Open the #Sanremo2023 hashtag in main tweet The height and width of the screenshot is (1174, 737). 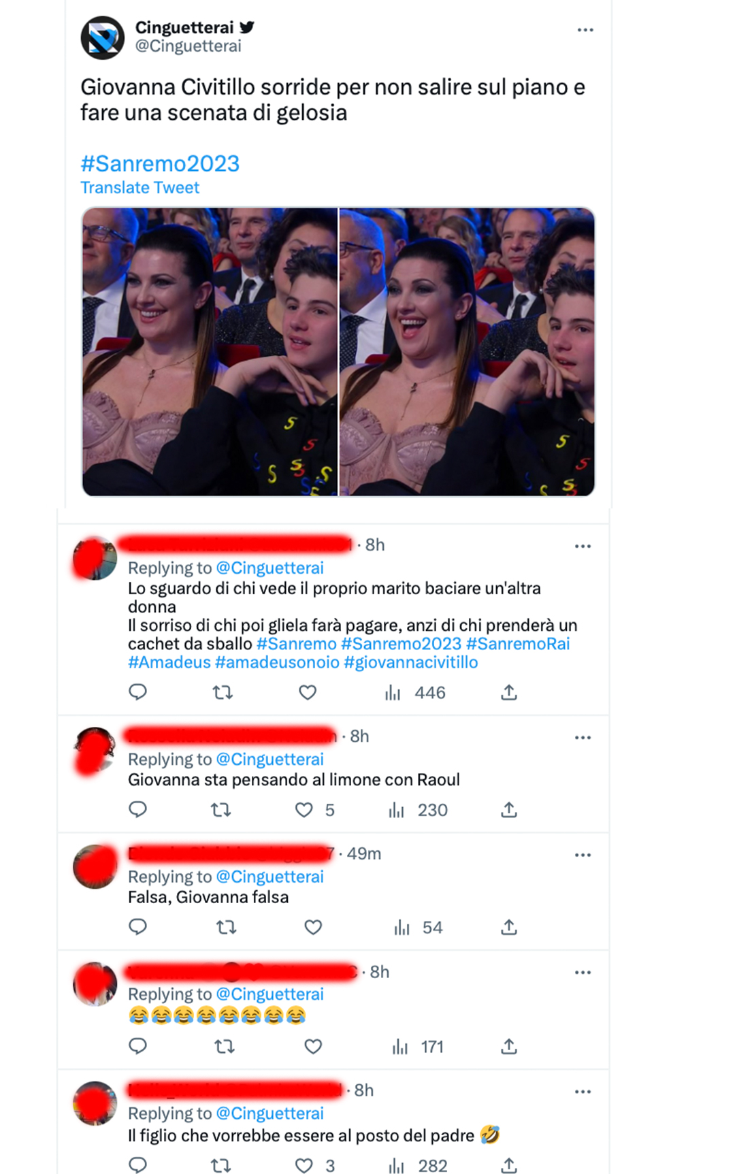(160, 163)
